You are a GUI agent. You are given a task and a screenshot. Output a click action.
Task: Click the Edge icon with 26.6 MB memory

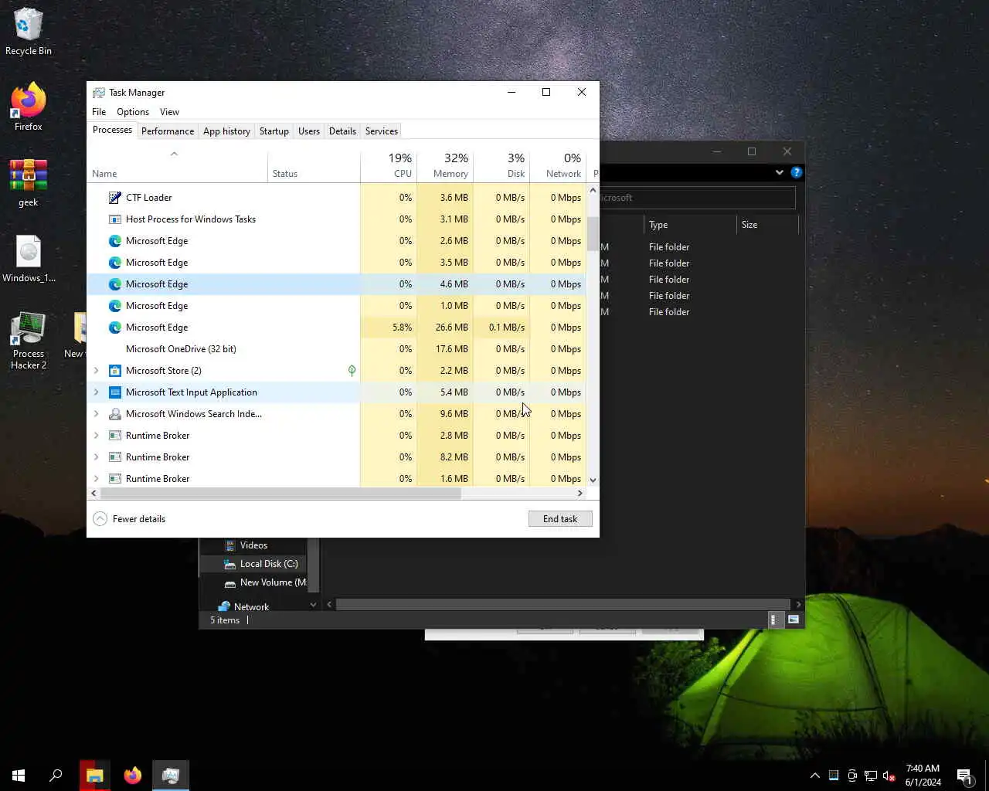pyautogui.click(x=115, y=328)
